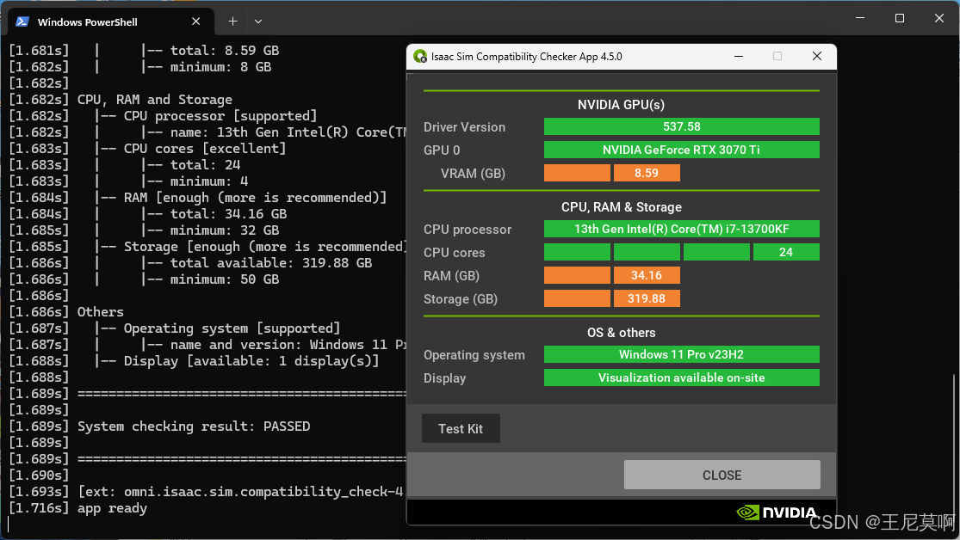Viewport: 960px width, 540px height.
Task: Click 'minimum: 4' line in PowerShell
Action: tap(208, 181)
